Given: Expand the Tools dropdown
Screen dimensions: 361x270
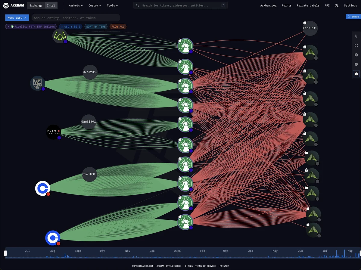Looking at the screenshot, I should [x=112, y=5].
